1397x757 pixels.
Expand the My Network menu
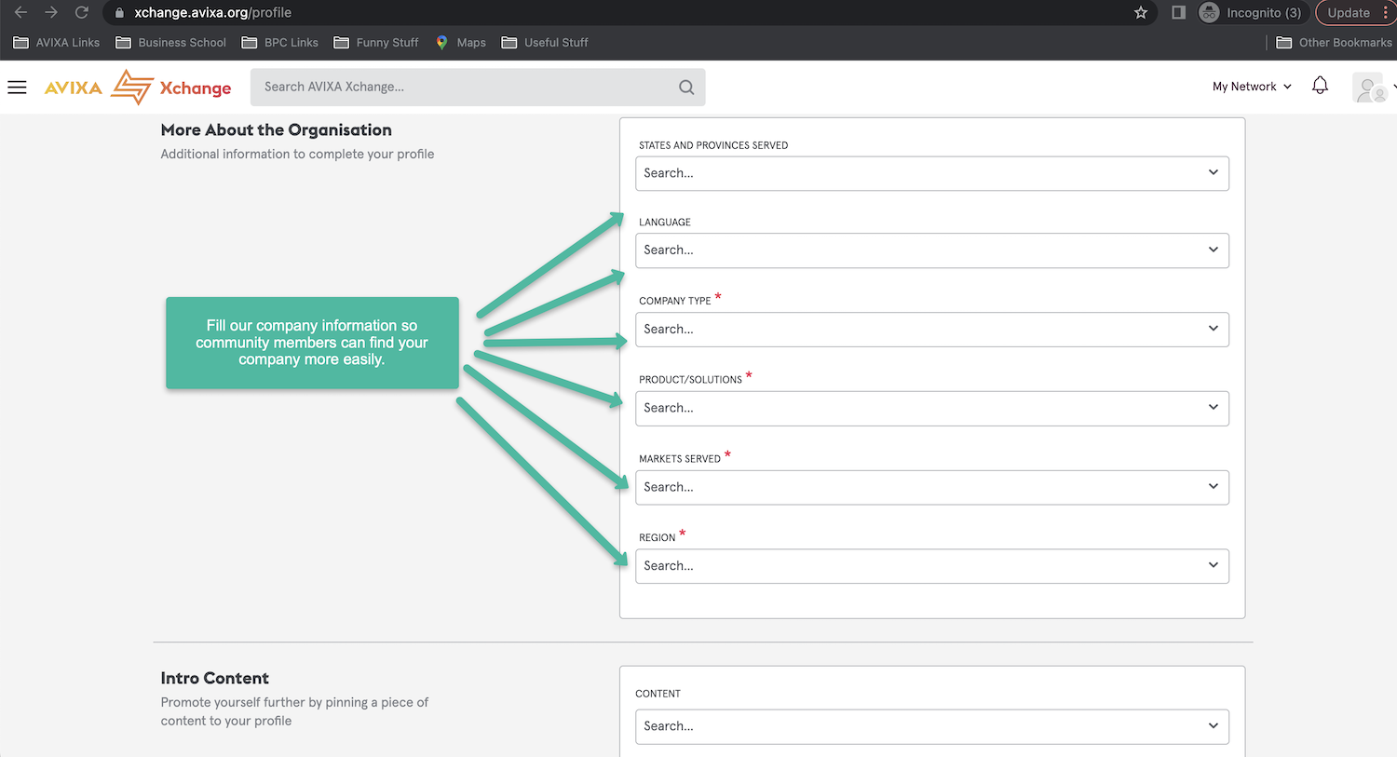point(1252,87)
